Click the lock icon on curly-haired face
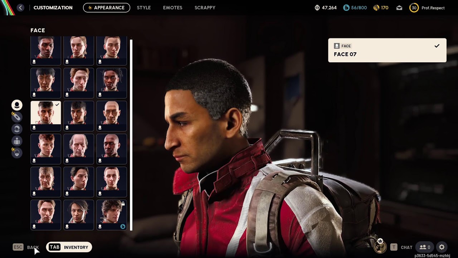Screen dimensions: 458x258 123,204
